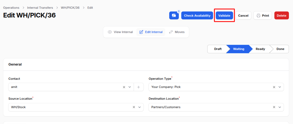The height and width of the screenshot is (124, 293).
Task: Switch to the Moves tab
Action: point(177,32)
